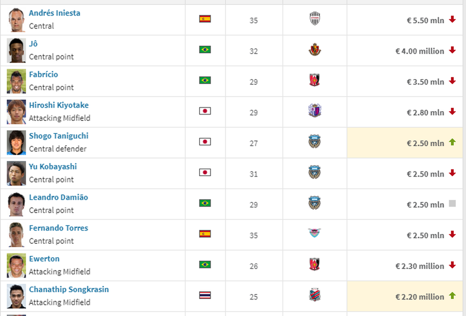Click the club crest in Andrés Iniesta's row
This screenshot has width=466, height=316.
[315, 18]
